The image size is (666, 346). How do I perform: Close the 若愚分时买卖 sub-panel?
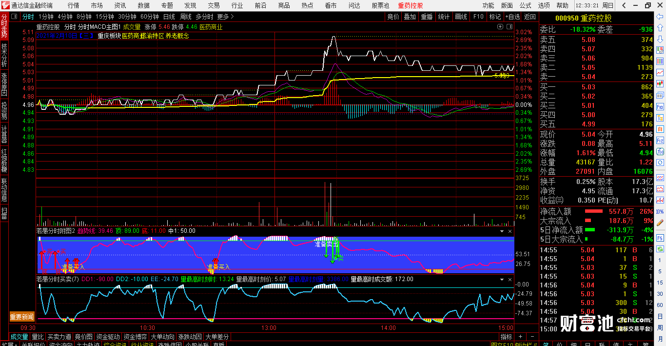tap(510, 280)
